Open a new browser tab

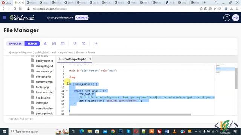pyautogui.click(x=204, y=3)
